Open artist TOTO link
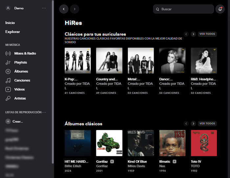The image size is (230, 178). [195, 166]
